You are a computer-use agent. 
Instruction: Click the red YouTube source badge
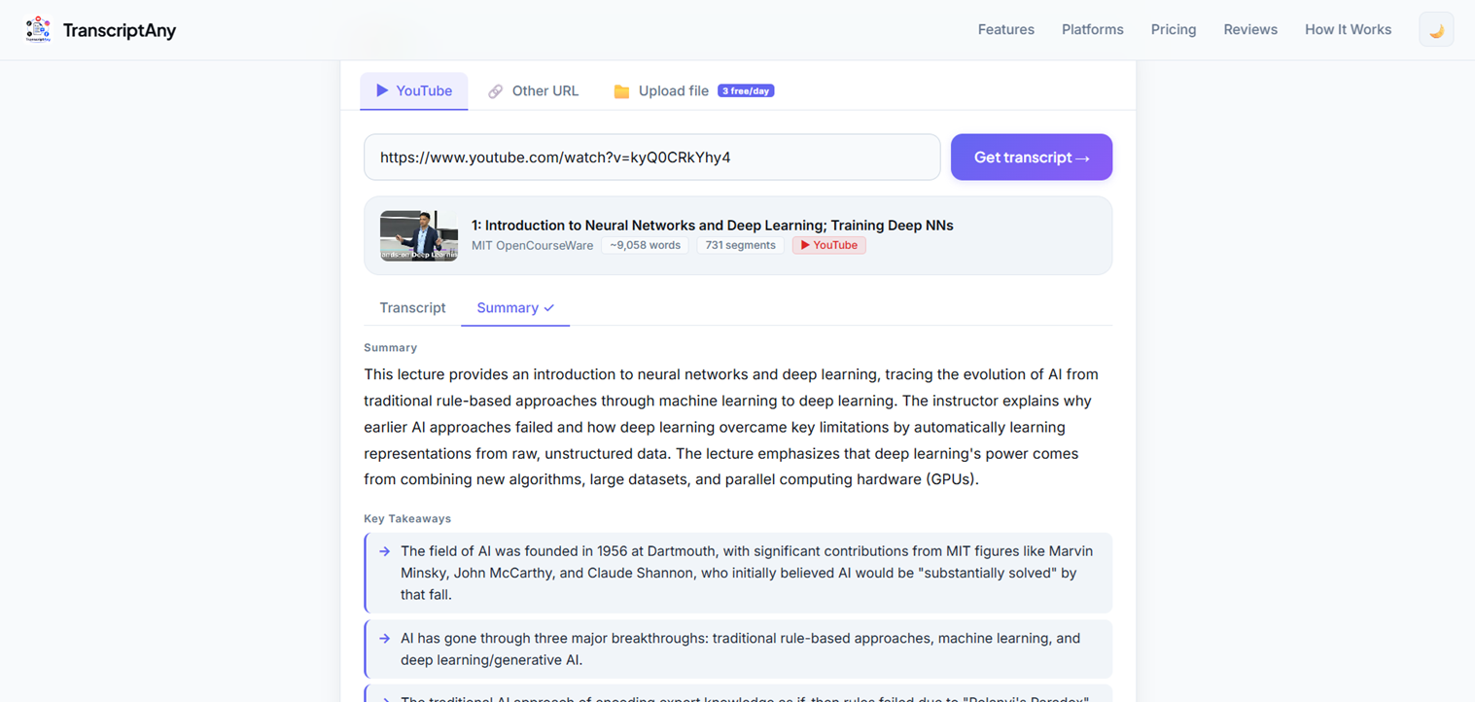tap(828, 245)
